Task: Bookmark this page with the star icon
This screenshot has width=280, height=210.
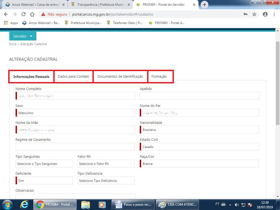Action: 254,14
